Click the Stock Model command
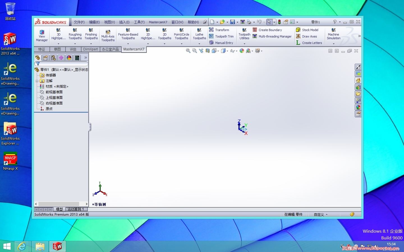 pos(307,30)
